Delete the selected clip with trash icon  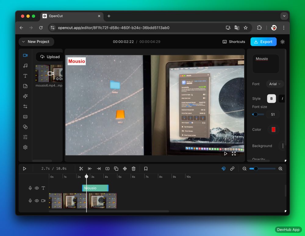134,169
